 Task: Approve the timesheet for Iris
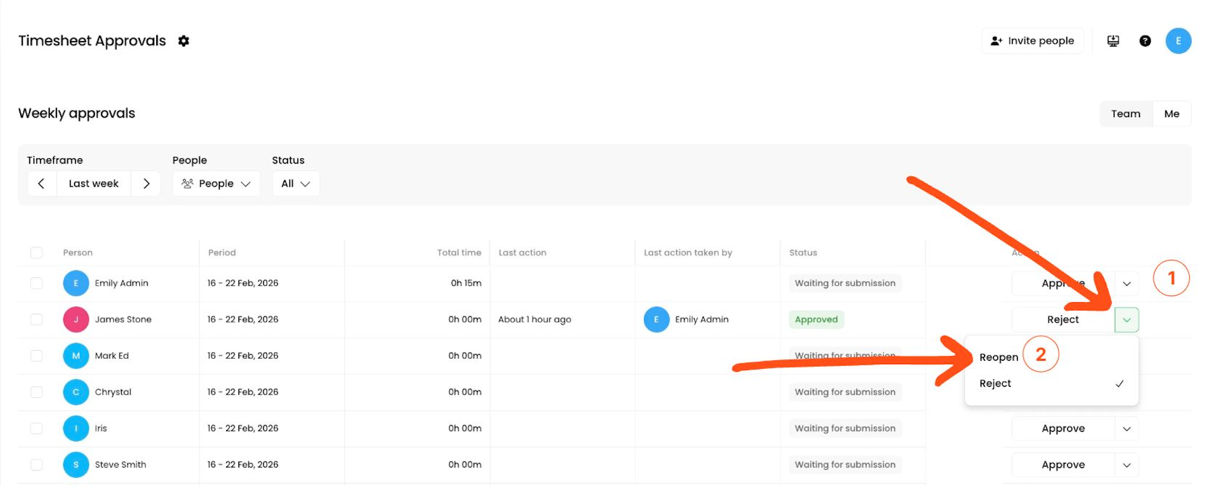pos(1063,429)
